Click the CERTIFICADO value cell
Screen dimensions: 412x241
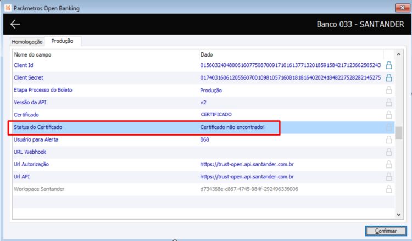pos(216,115)
